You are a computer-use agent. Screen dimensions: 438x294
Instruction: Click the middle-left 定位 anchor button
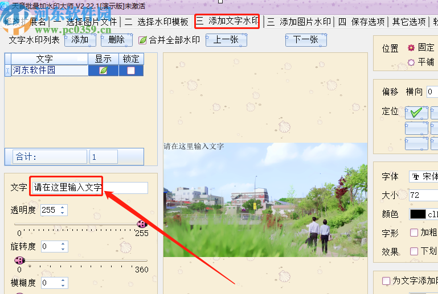pyautogui.click(x=416, y=128)
